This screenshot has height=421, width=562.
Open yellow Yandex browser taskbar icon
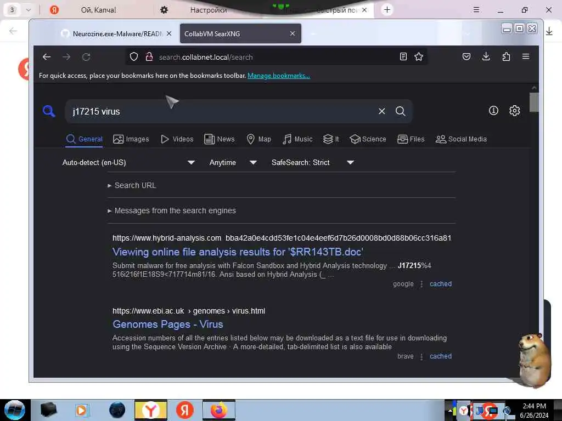[151, 410]
